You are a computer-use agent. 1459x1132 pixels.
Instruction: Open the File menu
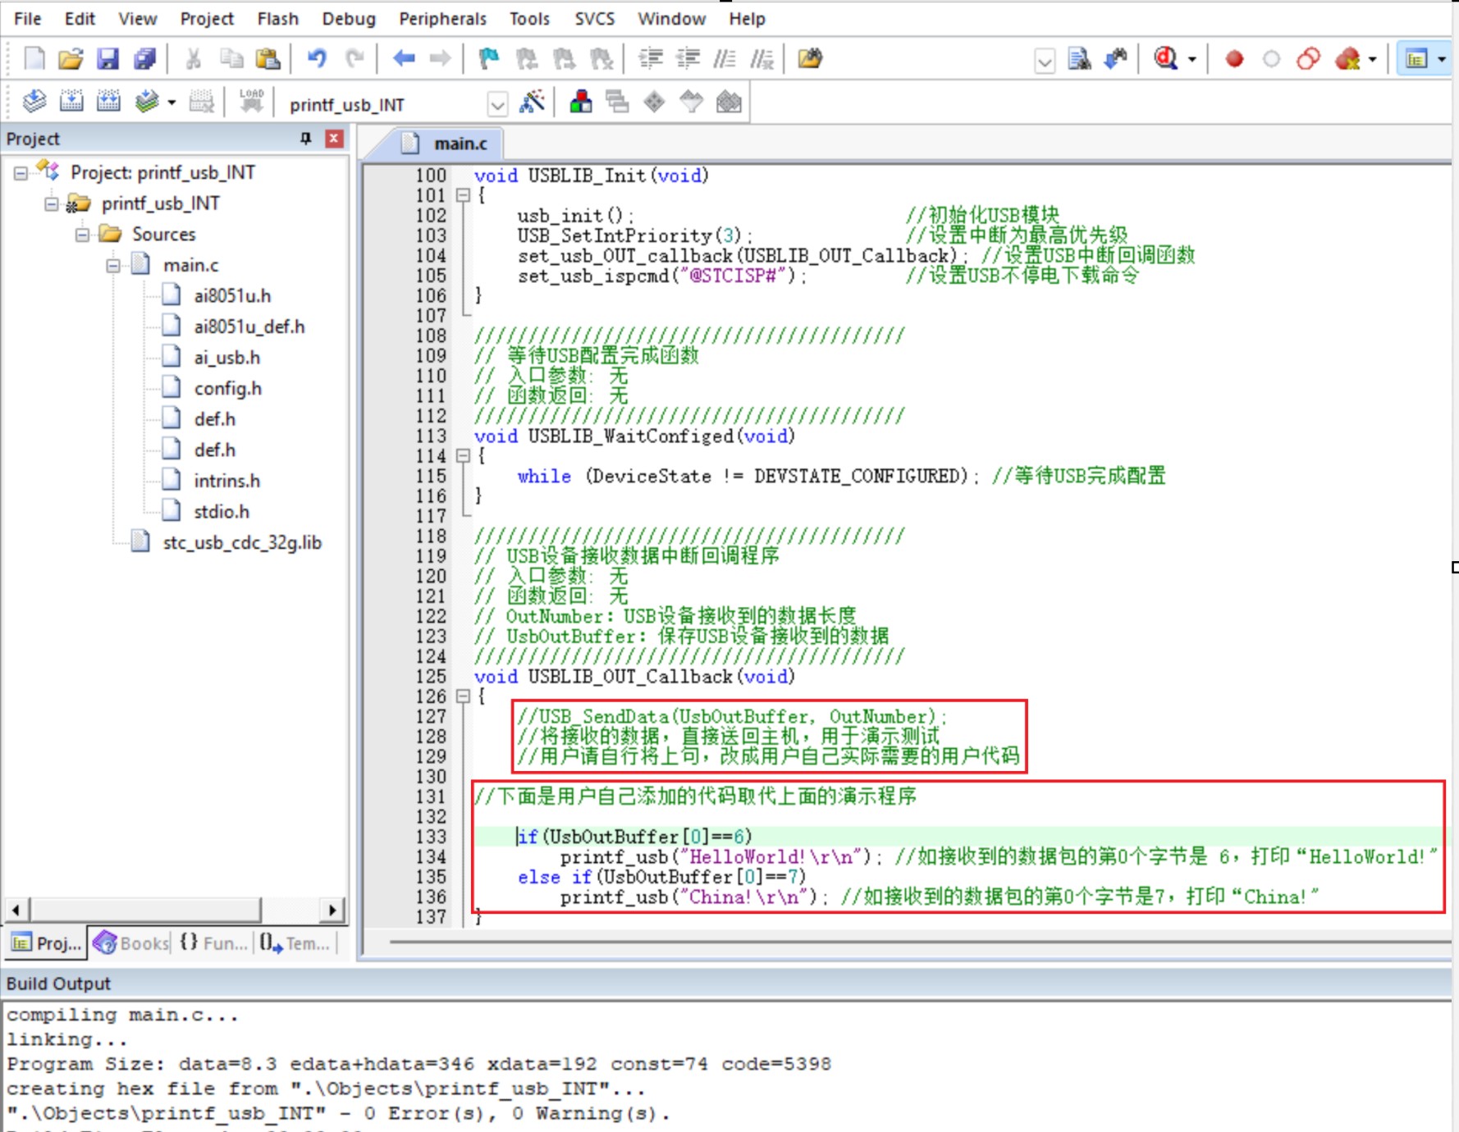click(28, 18)
